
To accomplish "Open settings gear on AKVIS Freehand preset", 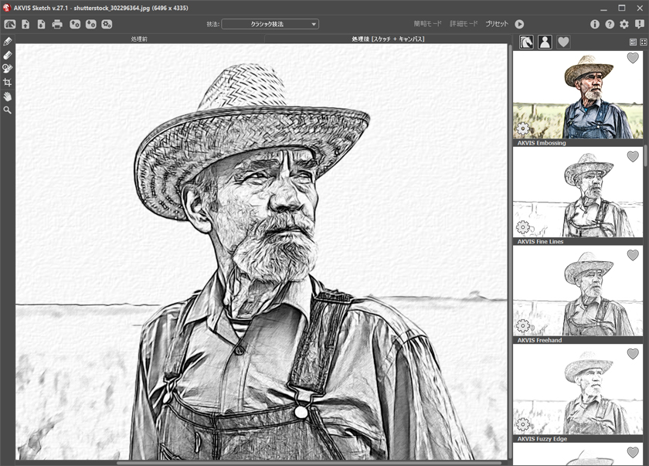I will coord(523,326).
